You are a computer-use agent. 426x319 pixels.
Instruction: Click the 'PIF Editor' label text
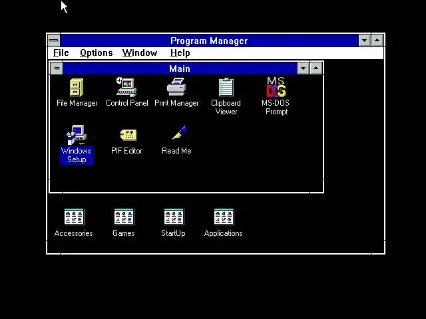click(126, 151)
